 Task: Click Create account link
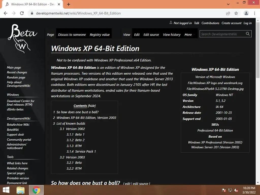pyautogui.click(x=232, y=23)
